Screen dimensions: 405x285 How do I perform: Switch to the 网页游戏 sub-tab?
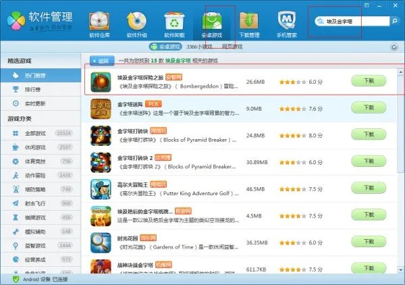point(232,47)
